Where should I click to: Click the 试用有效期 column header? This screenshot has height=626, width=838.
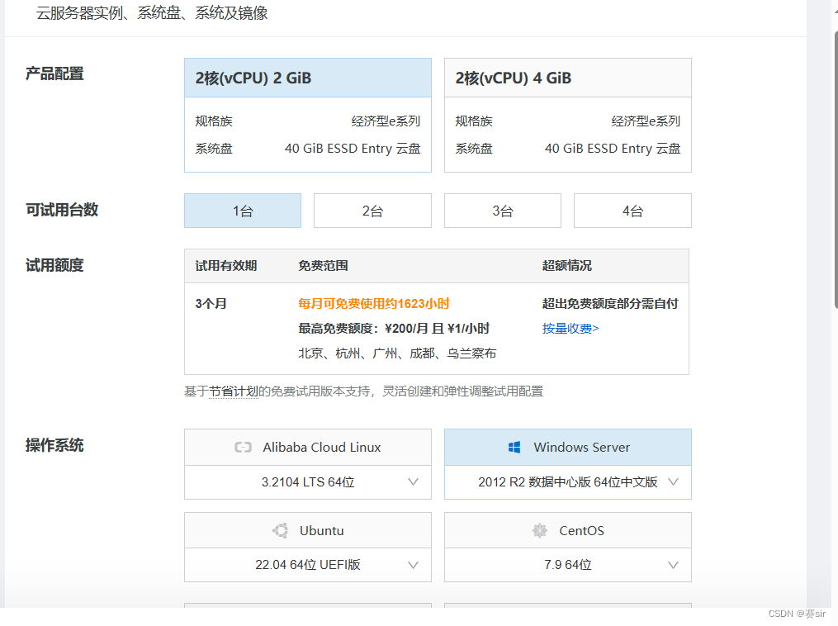pyautogui.click(x=226, y=266)
